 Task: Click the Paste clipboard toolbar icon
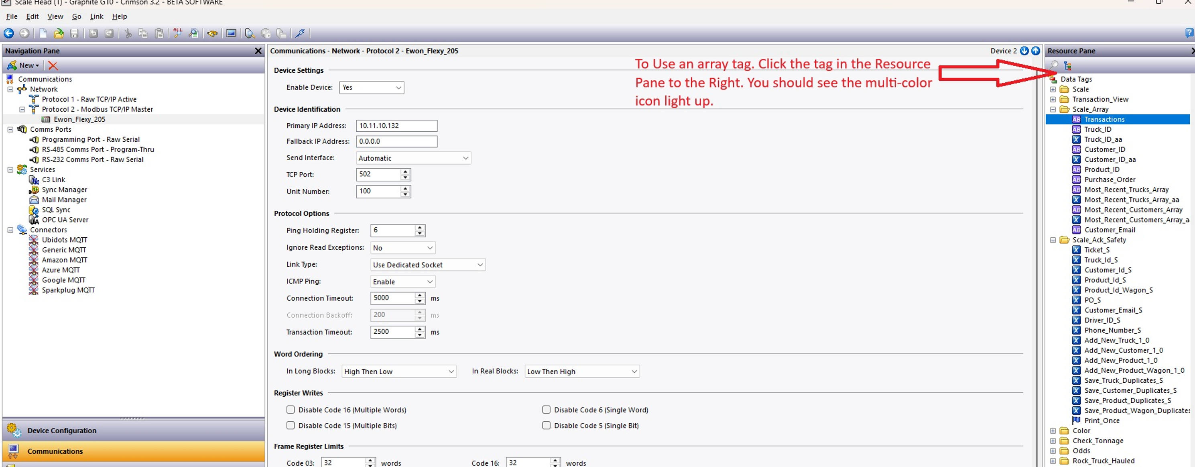point(159,33)
